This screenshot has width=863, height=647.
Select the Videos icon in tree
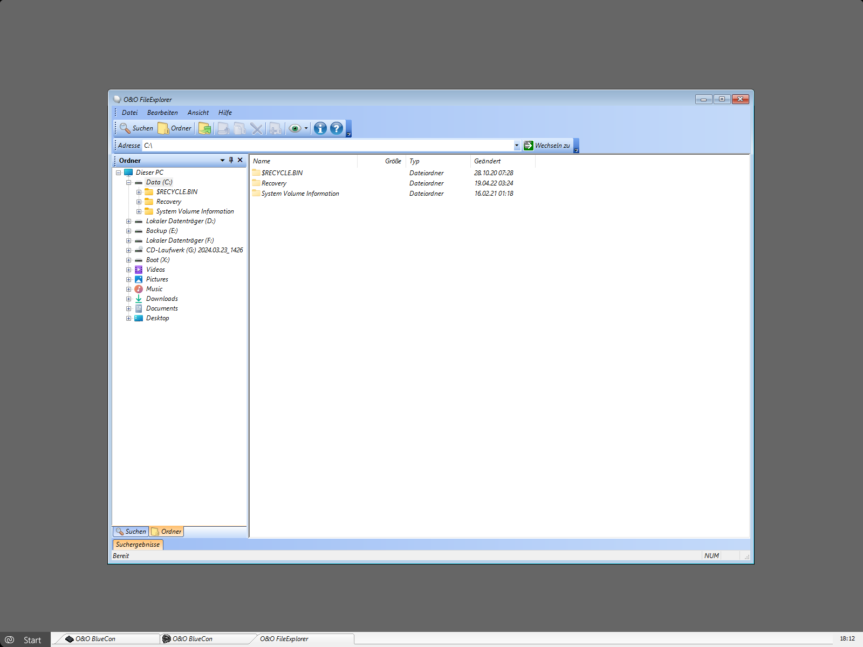139,270
